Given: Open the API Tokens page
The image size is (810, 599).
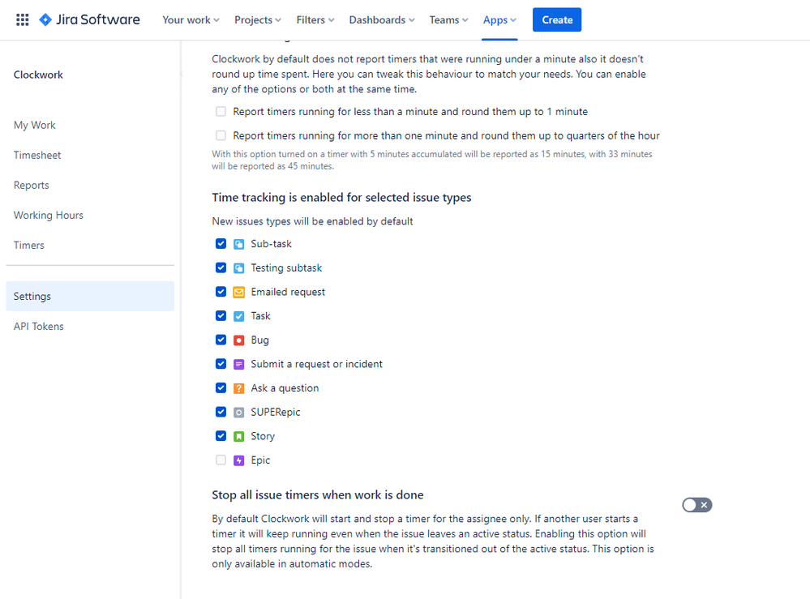Looking at the screenshot, I should [38, 326].
